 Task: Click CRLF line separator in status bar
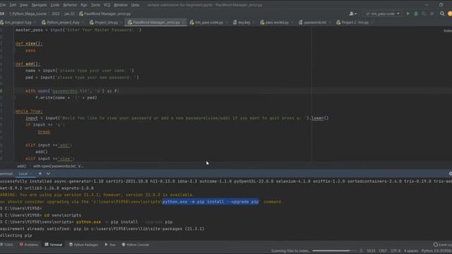(383, 250)
